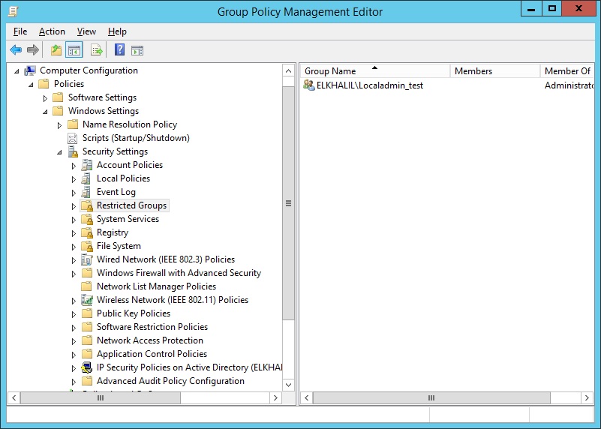The height and width of the screenshot is (429, 601).
Task: Click tree pane scroll down arrow
Action: 289,385
